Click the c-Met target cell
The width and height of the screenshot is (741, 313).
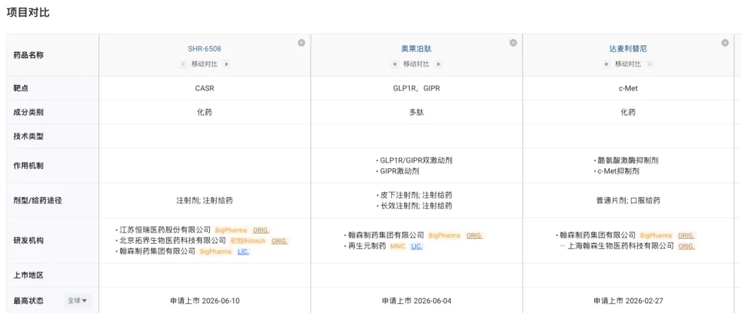pyautogui.click(x=628, y=89)
